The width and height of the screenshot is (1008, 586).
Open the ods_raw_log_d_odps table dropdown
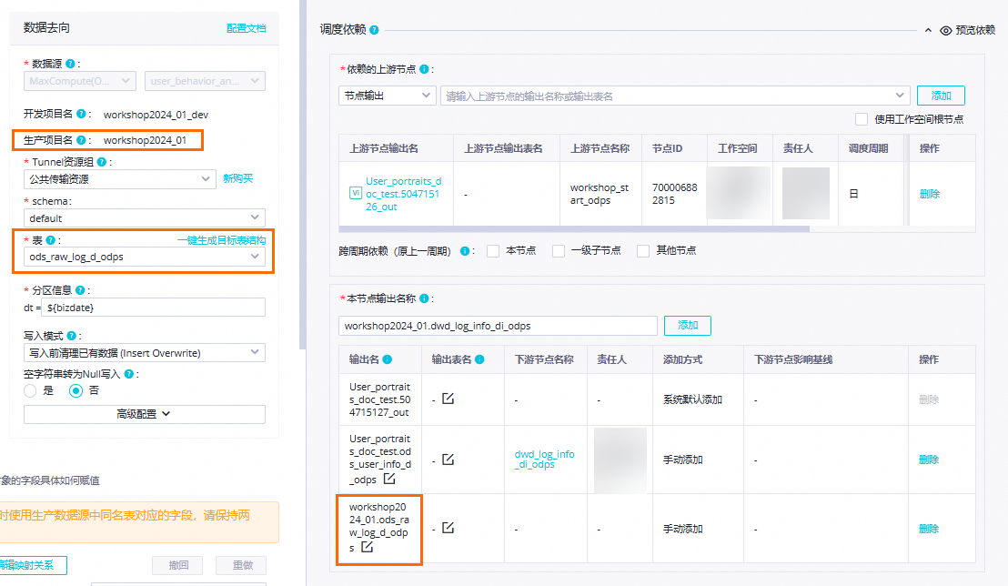coord(145,257)
